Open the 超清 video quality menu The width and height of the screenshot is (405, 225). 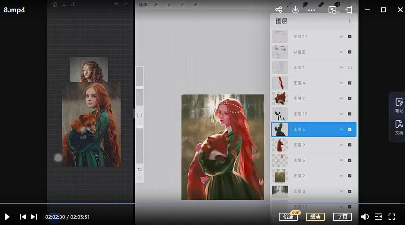(315, 217)
